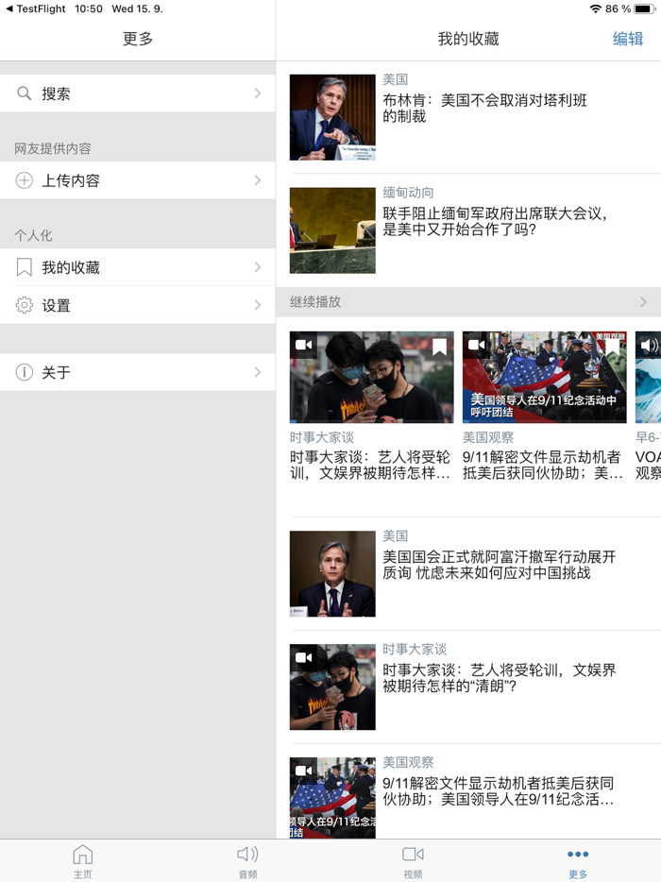This screenshot has height=882, width=661.
Task: Tap 美国观察 category label under carousel card
Action: tap(488, 437)
